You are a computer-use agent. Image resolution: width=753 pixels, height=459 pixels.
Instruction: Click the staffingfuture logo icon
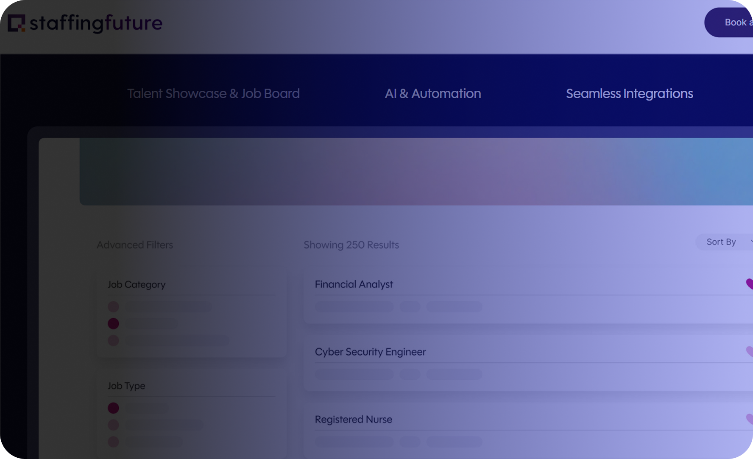click(x=17, y=23)
